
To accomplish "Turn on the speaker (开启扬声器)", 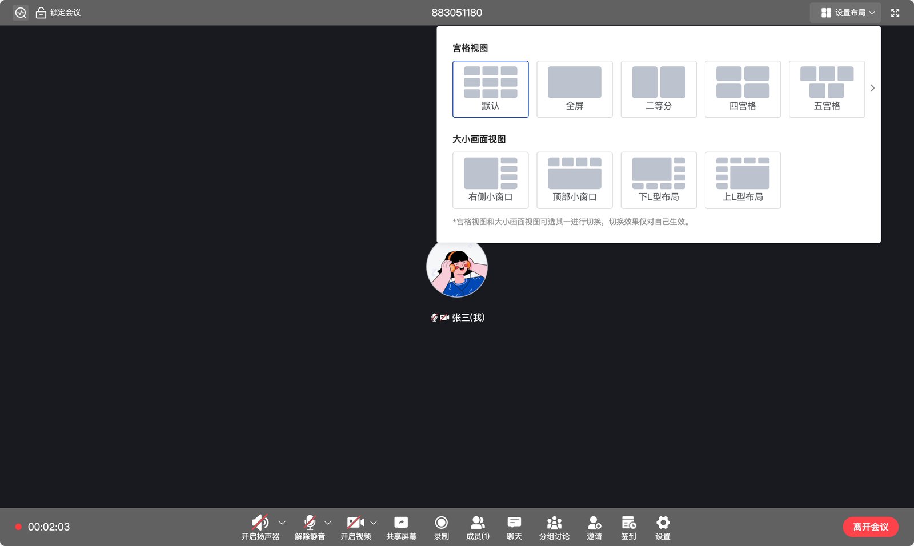I will pos(260,527).
